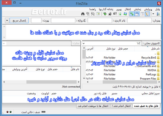
Task: Click the queue اولویت column header
Action: 45,93
